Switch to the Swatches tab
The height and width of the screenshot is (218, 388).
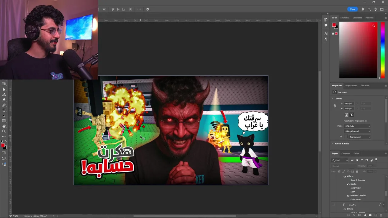[345, 18]
